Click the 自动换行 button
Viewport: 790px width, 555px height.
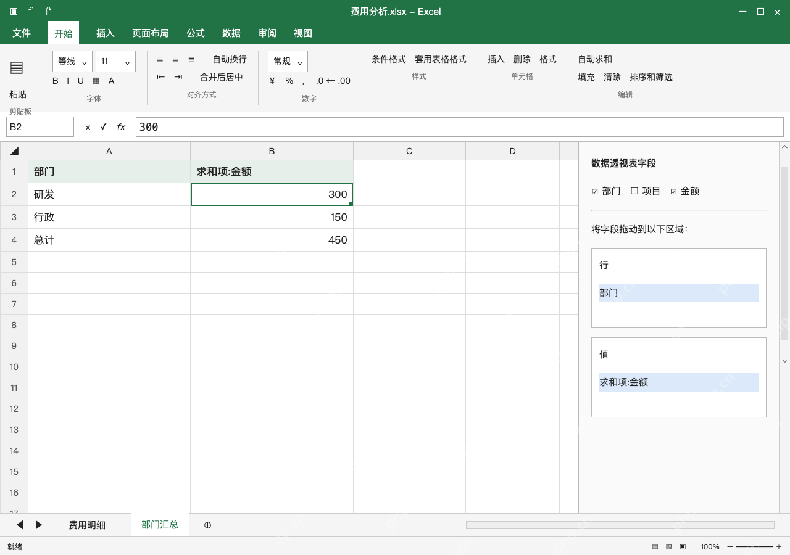(x=230, y=59)
